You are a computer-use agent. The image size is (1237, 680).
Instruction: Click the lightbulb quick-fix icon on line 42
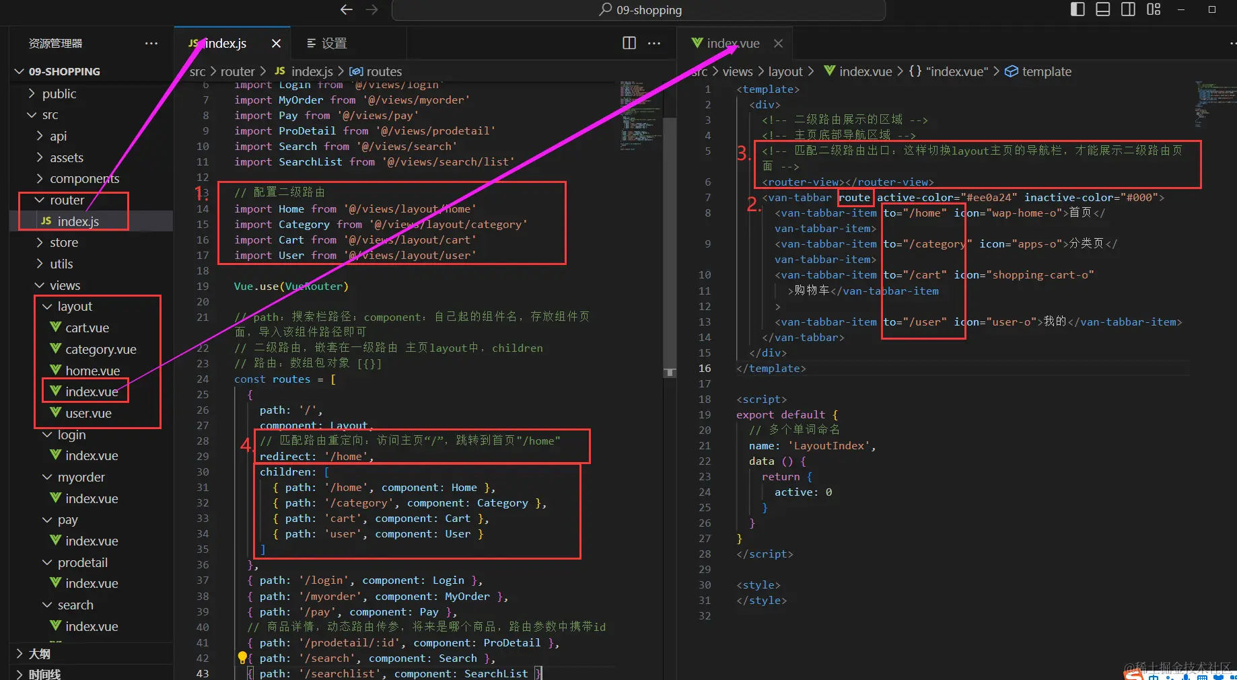click(x=242, y=657)
